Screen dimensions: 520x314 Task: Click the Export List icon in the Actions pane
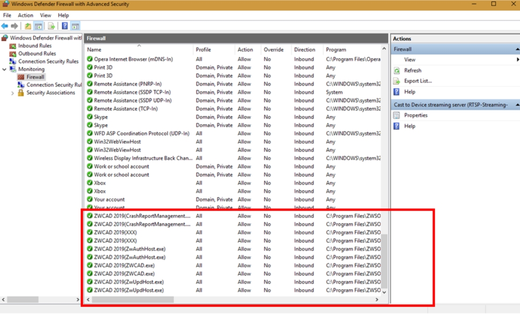[x=397, y=81]
